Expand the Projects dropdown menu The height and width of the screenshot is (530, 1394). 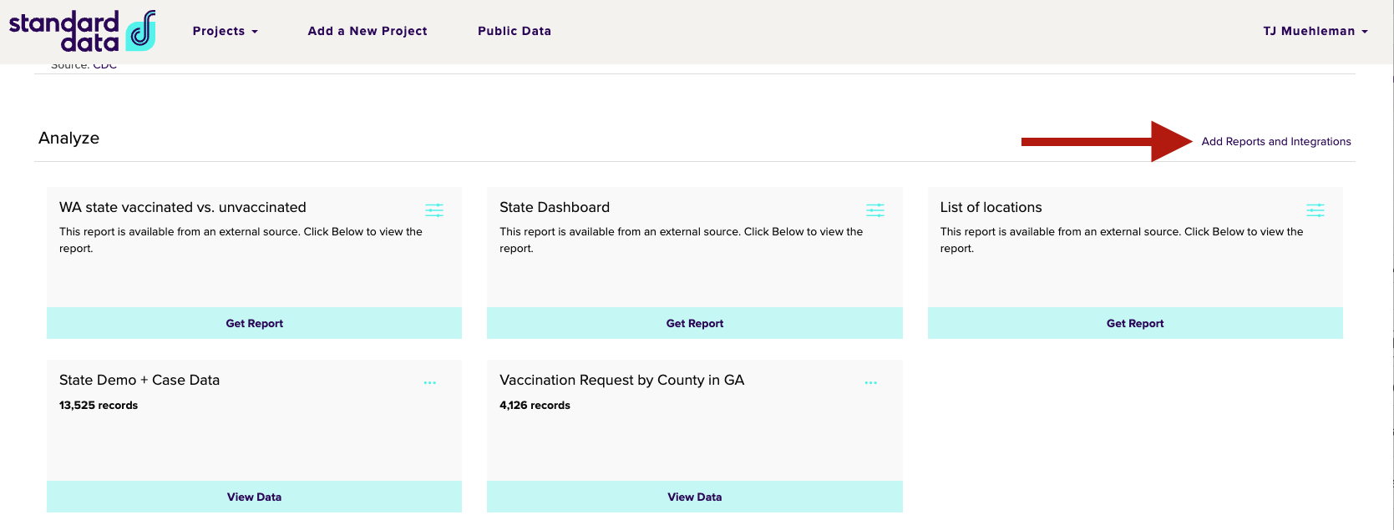click(x=225, y=31)
